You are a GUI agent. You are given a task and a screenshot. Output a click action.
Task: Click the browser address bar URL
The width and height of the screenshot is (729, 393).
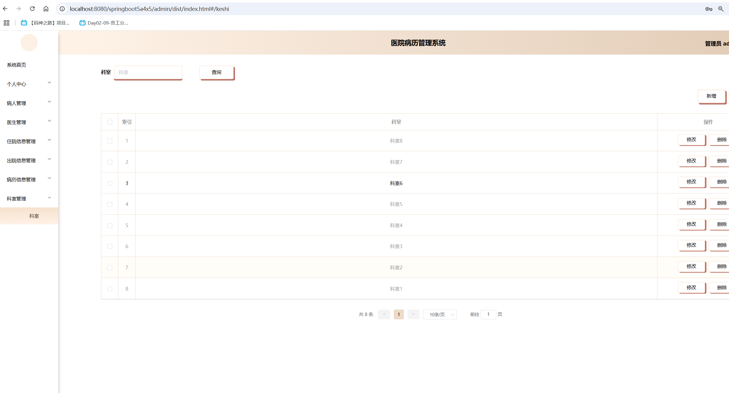point(149,9)
